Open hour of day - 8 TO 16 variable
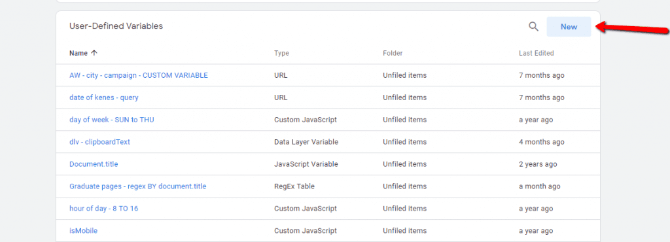Image resolution: width=670 pixels, height=242 pixels. (x=103, y=208)
